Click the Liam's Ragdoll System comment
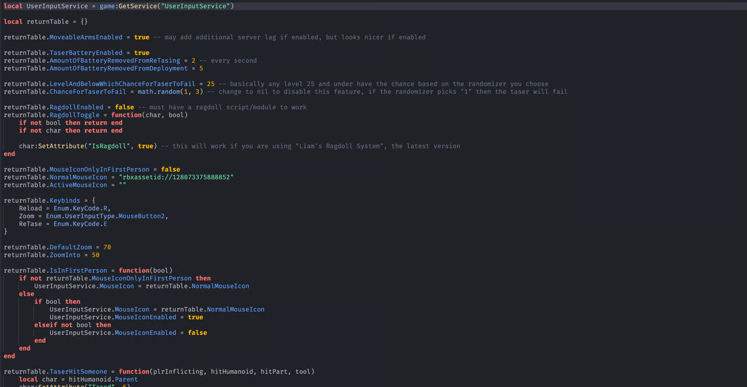The width and height of the screenshot is (747, 387). [x=311, y=146]
